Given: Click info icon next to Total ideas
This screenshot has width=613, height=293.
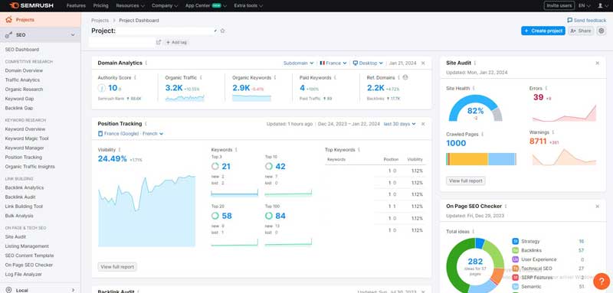Looking at the screenshot, I should coord(474,231).
